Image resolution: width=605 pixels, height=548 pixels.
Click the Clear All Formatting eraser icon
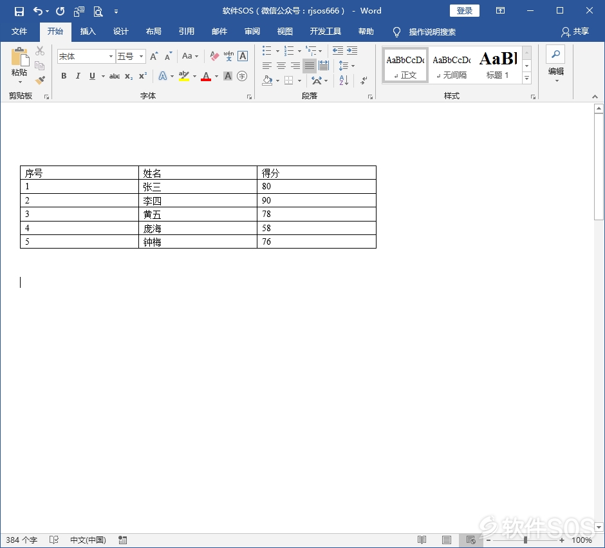pyautogui.click(x=214, y=57)
